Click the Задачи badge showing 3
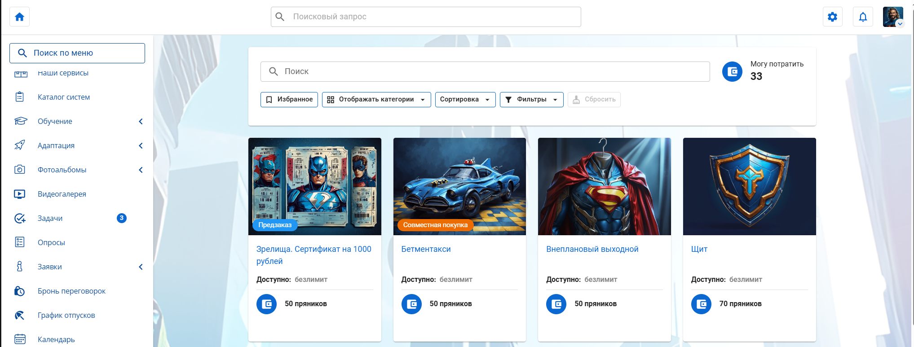 pos(122,218)
